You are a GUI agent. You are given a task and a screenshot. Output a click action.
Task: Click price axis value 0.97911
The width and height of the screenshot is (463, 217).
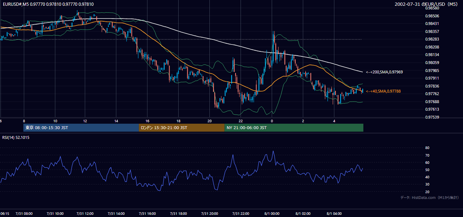pyautogui.click(x=432, y=78)
